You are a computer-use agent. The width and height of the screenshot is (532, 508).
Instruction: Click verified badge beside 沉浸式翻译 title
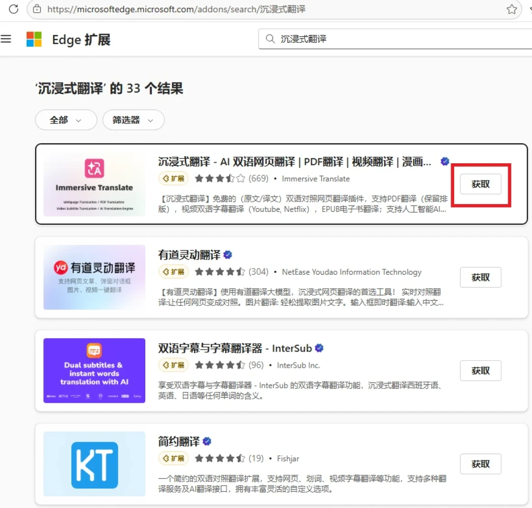[445, 161]
